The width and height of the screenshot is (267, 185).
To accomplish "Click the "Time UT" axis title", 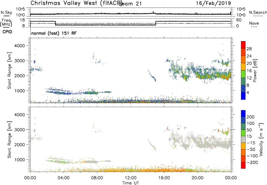I will pyautogui.click(x=130, y=183).
